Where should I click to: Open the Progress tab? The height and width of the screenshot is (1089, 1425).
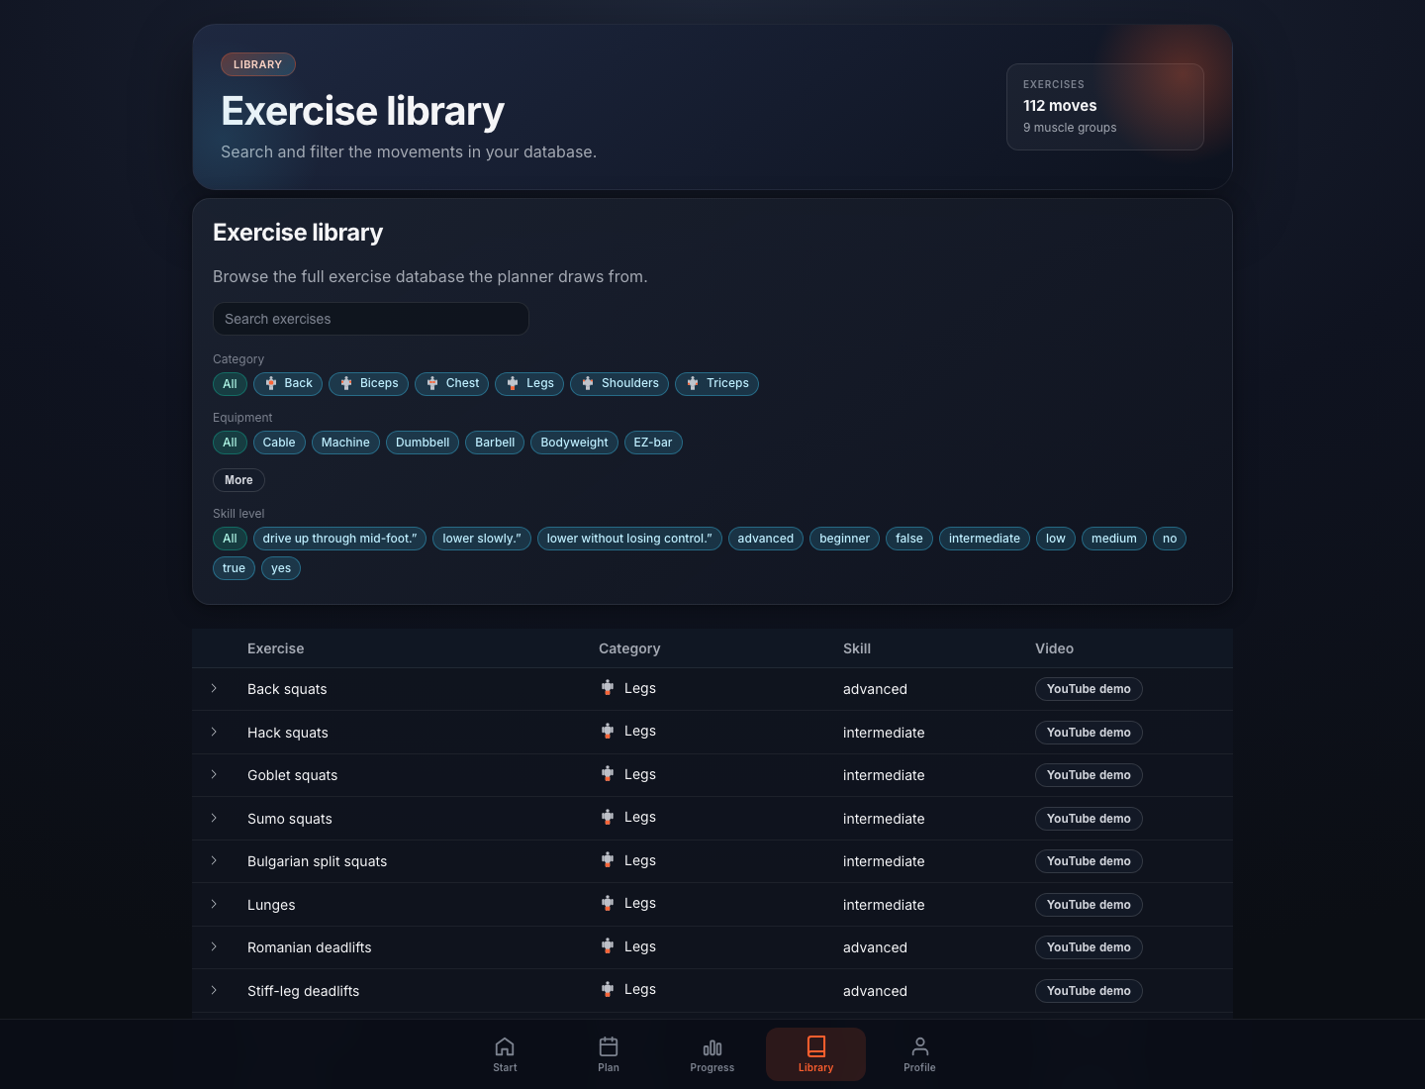(712, 1053)
